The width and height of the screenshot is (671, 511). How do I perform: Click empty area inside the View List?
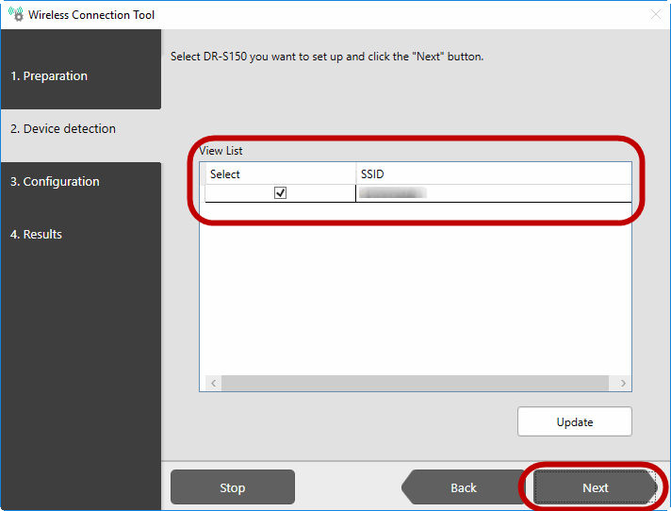(x=415, y=292)
